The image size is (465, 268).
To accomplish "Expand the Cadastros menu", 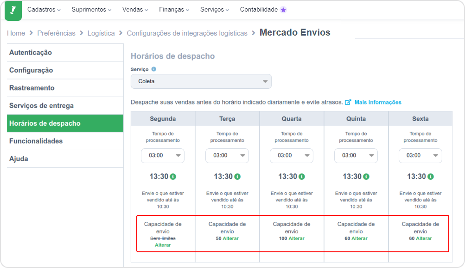I will coord(44,9).
